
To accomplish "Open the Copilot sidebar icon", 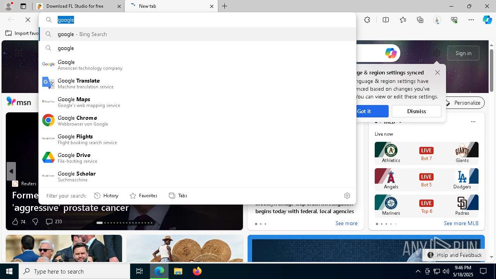I will 487,20.
